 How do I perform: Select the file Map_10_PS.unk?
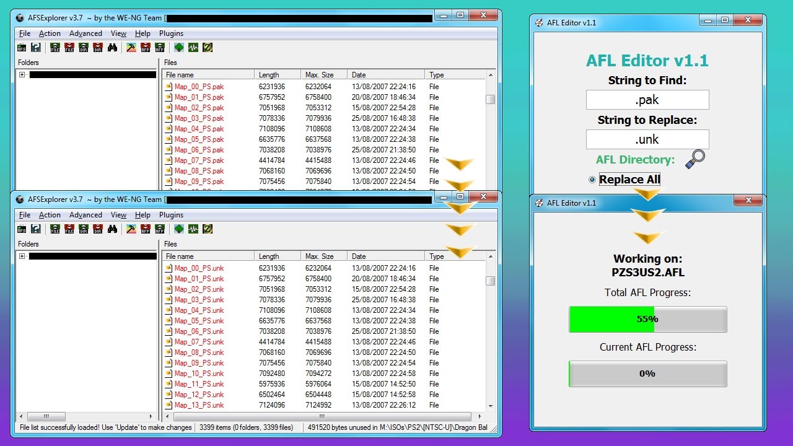point(199,374)
